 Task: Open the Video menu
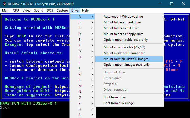(26, 11)
